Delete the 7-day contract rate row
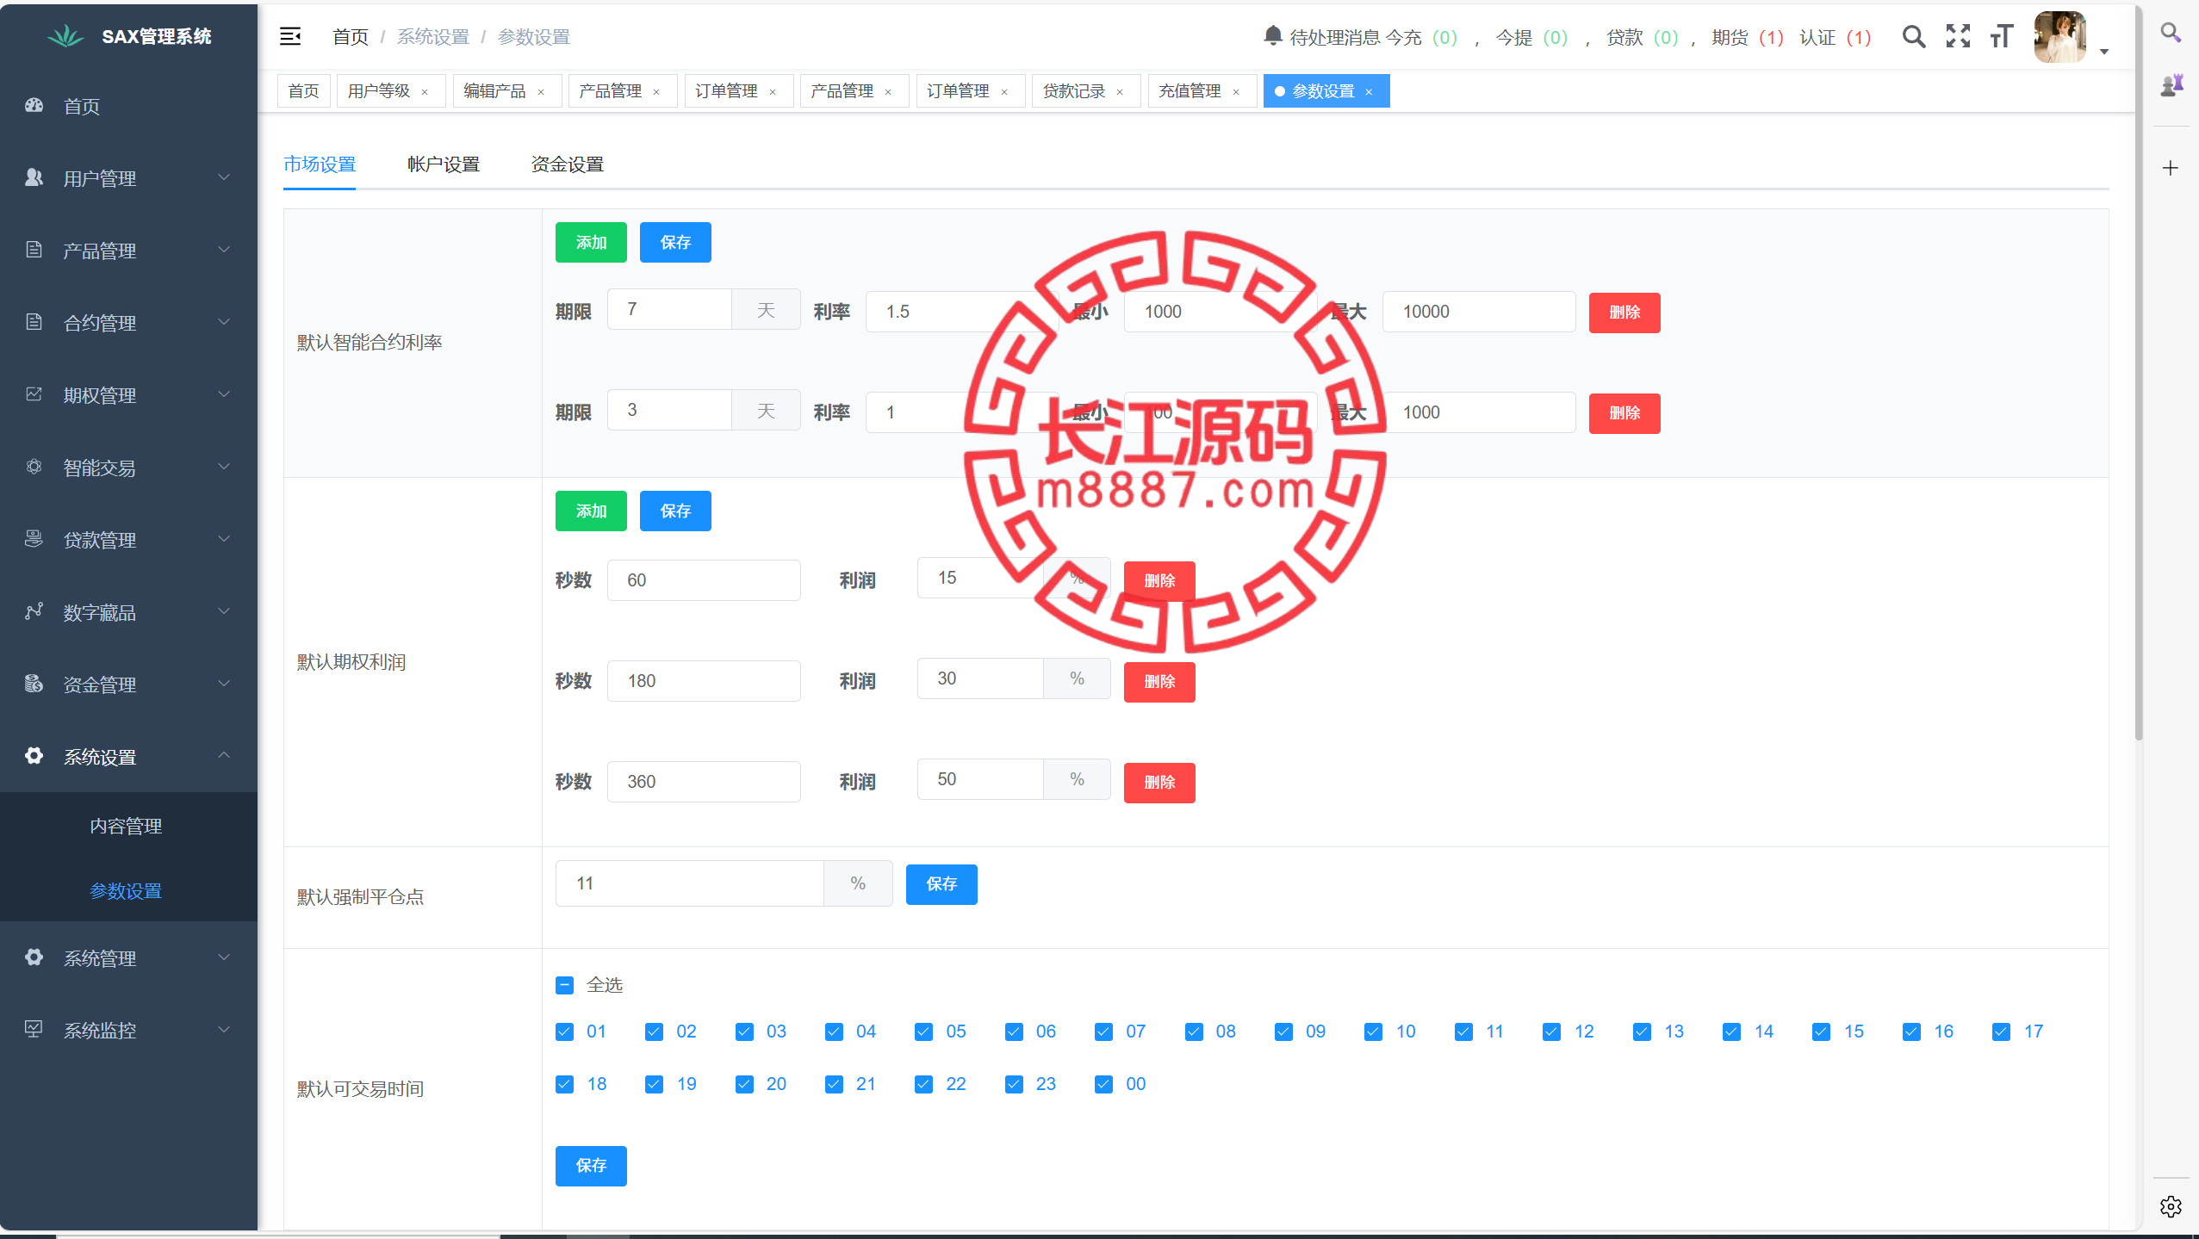 pos(1624,313)
